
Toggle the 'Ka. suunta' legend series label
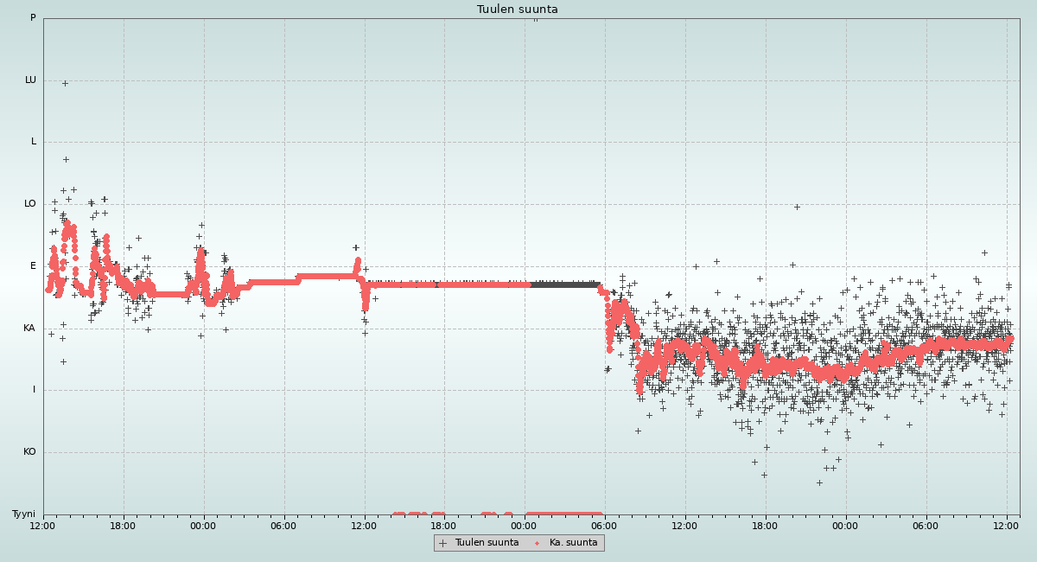point(573,543)
